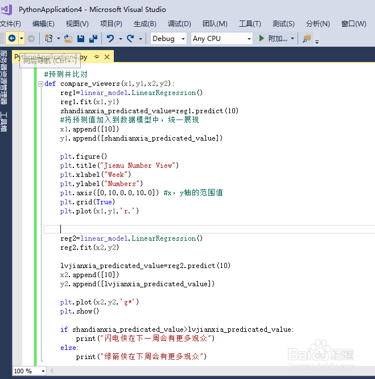
Task: Click the Redo arrow icon
Action: tap(130, 39)
